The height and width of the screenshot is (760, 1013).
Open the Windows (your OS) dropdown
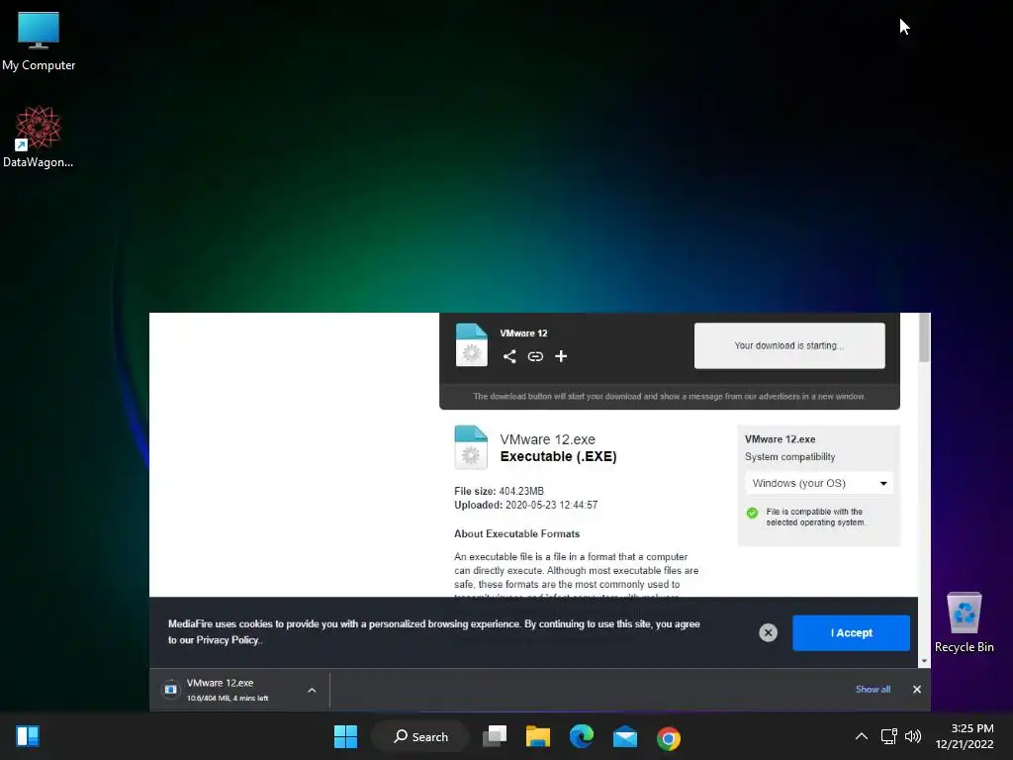818,483
